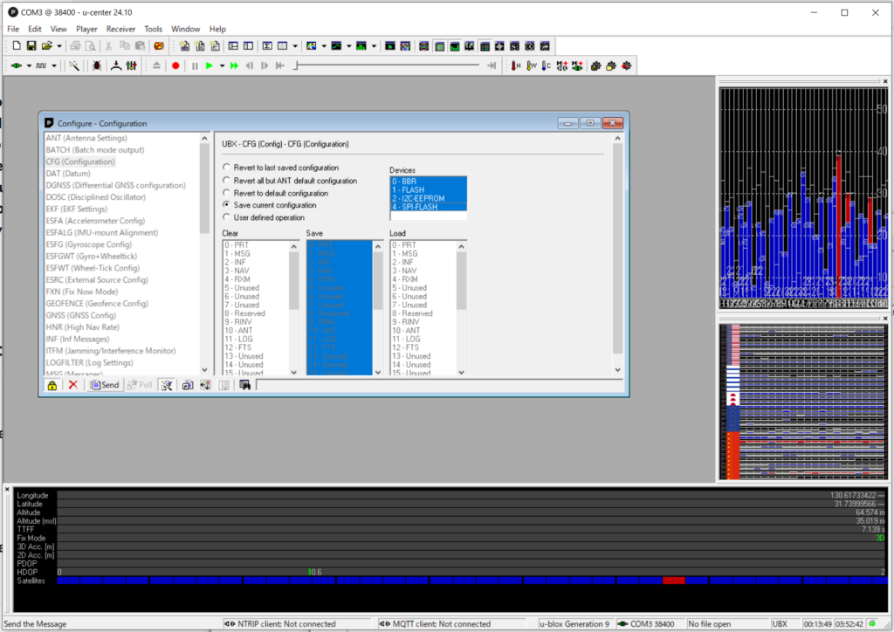This screenshot has width=894, height=632.
Task: Open the dropdown arrow right of Sigma icon
Action: 295,46
